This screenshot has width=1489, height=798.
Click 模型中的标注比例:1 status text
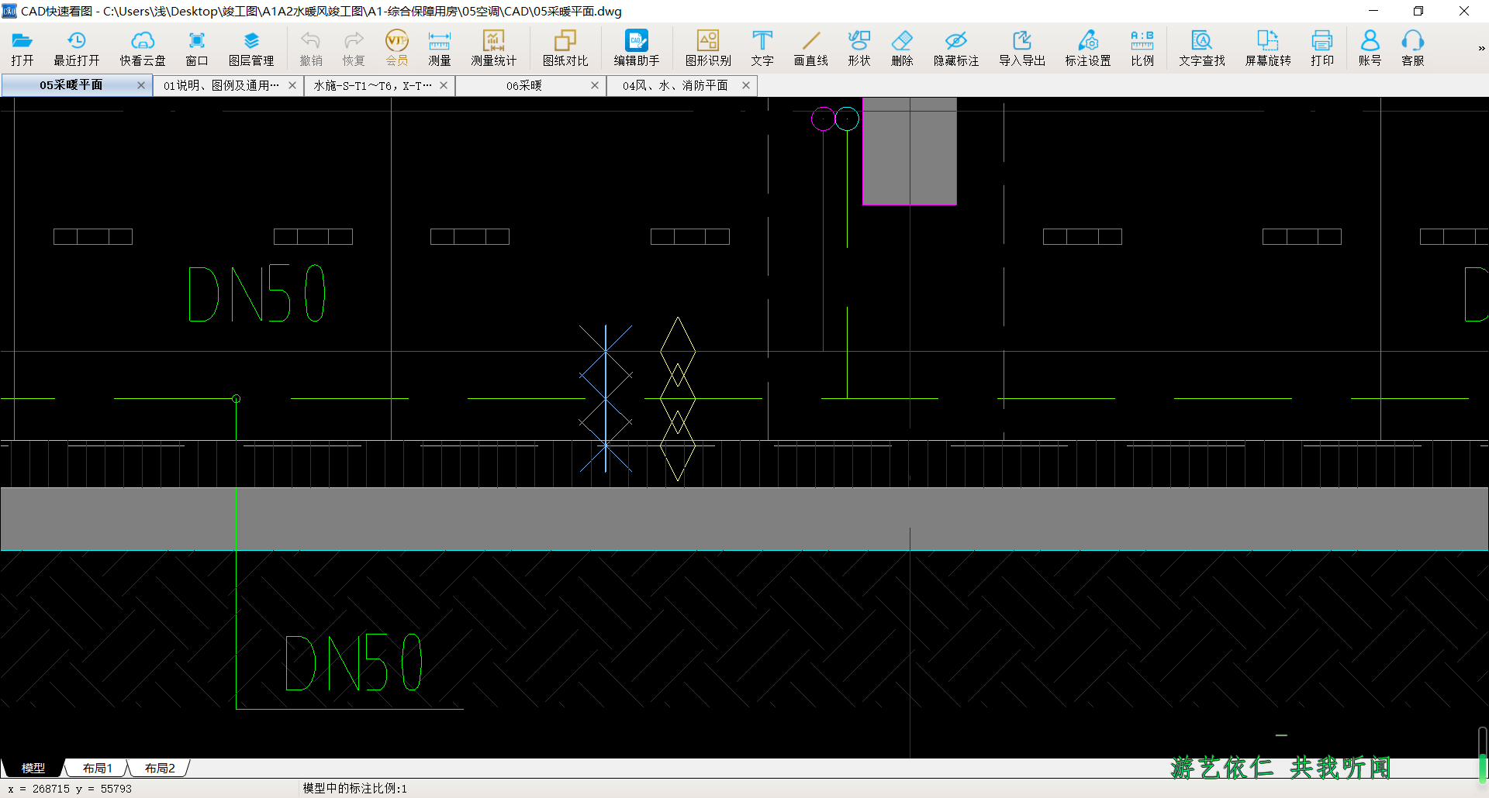(354, 788)
